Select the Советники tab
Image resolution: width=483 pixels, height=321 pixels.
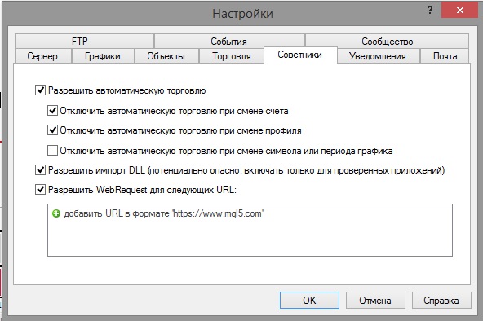point(300,55)
